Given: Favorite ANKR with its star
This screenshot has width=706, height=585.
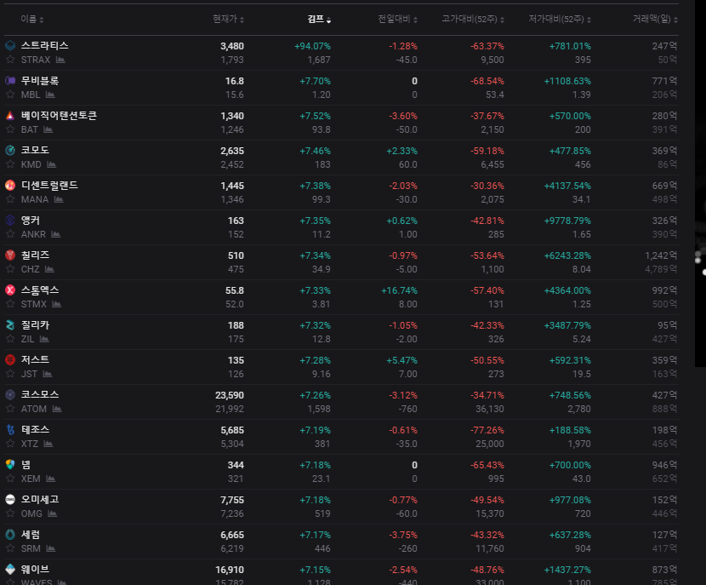Looking at the screenshot, I should point(10,234).
